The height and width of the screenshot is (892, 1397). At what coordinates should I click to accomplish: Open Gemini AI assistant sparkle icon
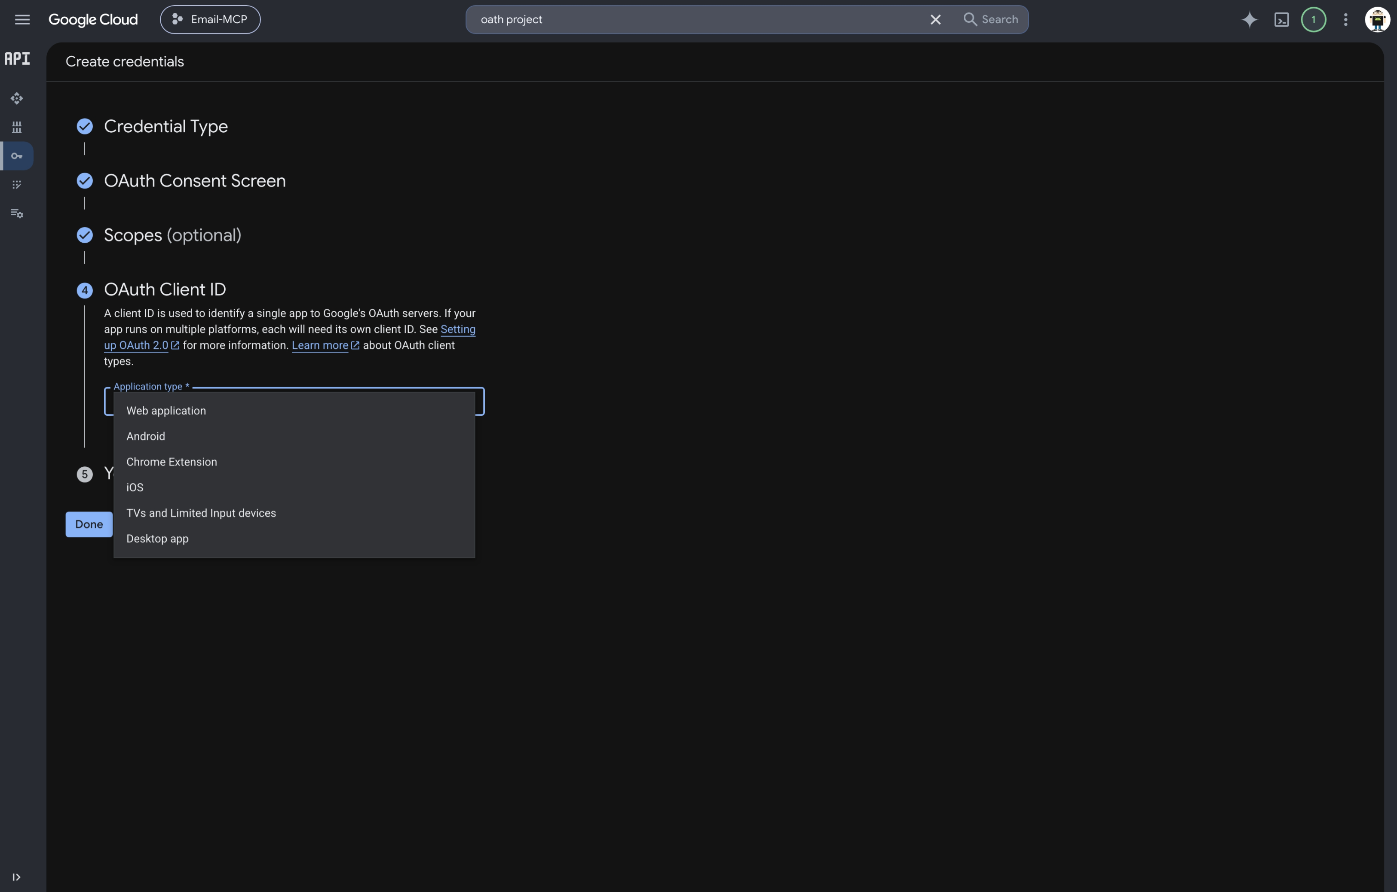tap(1249, 20)
